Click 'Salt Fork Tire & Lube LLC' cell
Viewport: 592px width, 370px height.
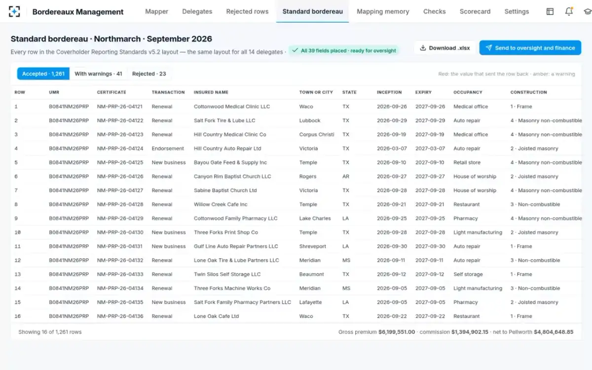(224, 120)
